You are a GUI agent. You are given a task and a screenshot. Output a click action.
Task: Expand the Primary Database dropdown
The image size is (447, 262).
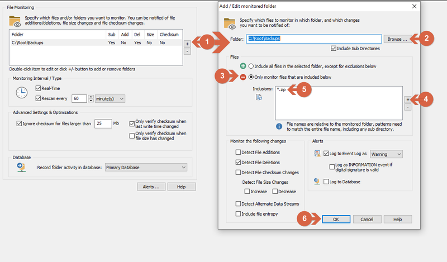pos(146,168)
